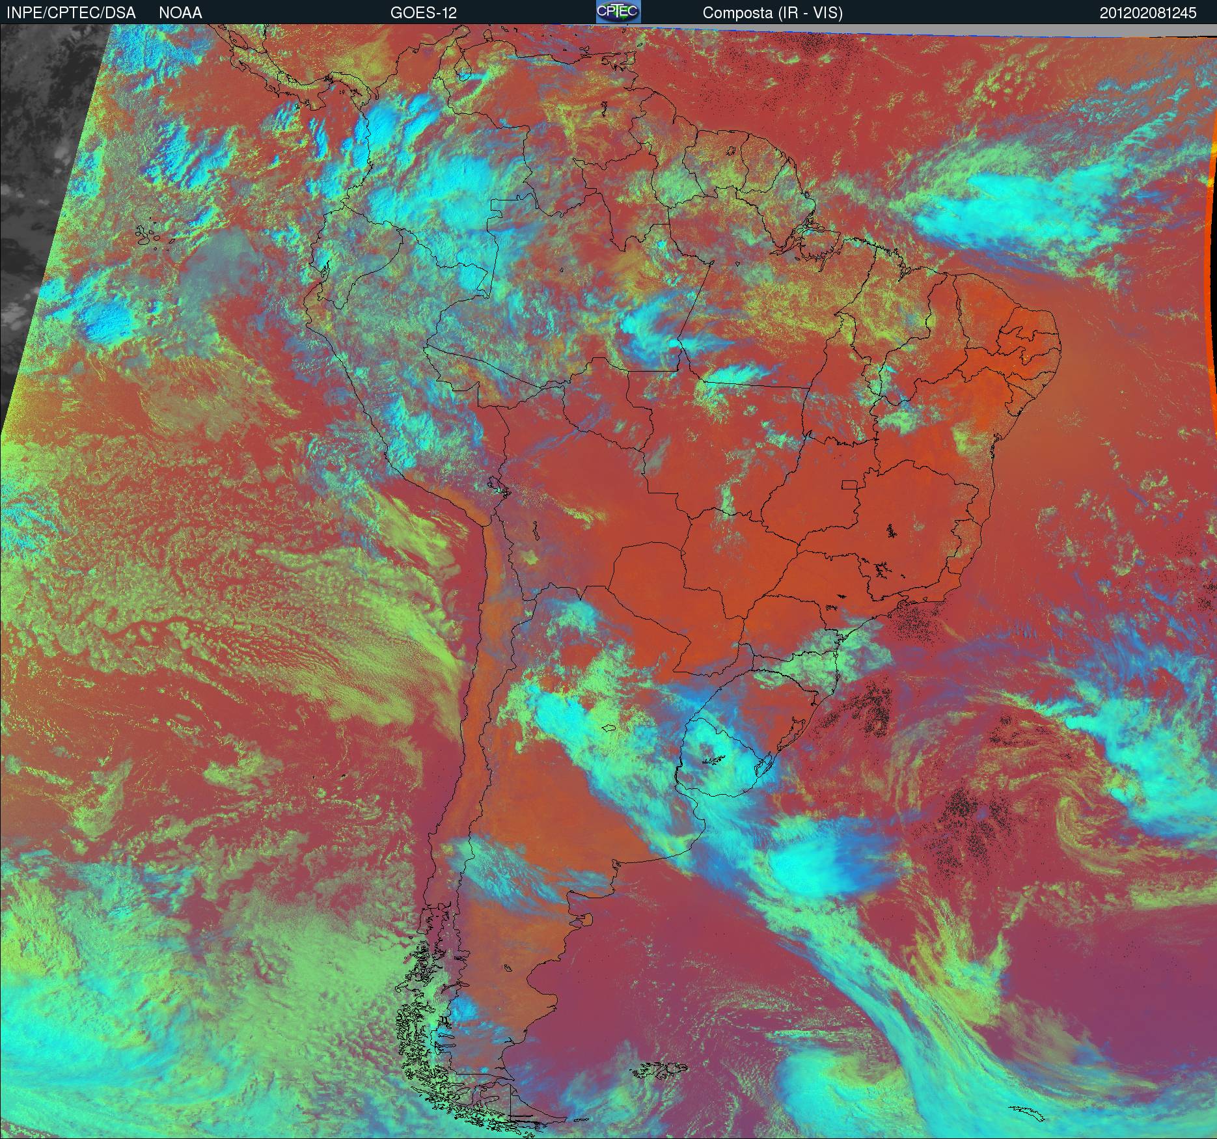Image resolution: width=1217 pixels, height=1139 pixels.
Task: Click the GOES-12 satellite label
Action: pos(423,13)
